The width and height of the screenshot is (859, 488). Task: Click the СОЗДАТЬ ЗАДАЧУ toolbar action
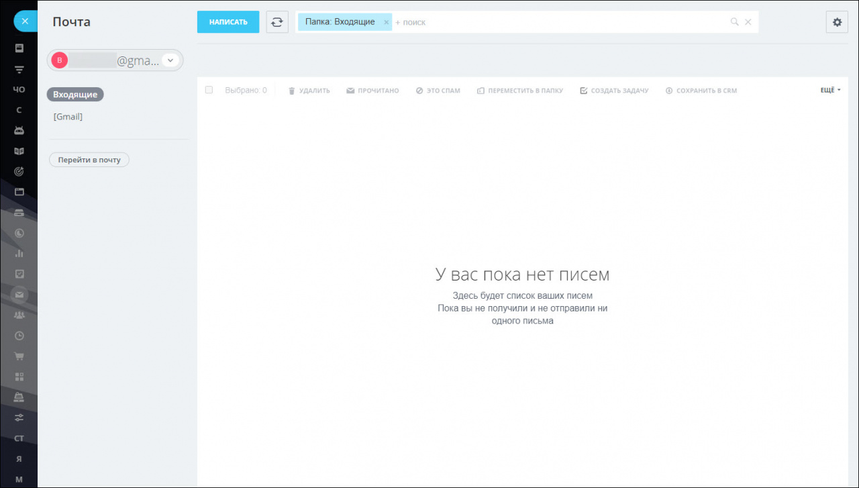click(x=614, y=91)
